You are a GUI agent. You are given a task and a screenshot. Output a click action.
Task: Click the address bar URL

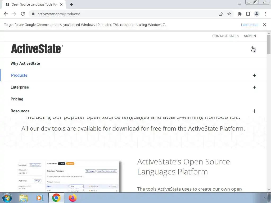(59, 14)
